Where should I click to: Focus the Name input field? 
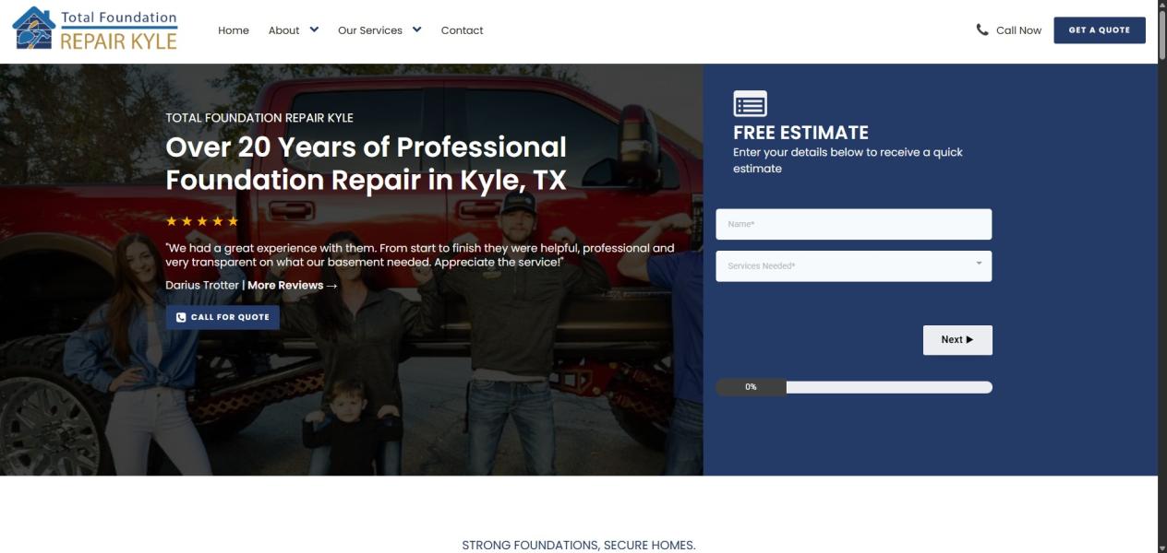tap(854, 224)
